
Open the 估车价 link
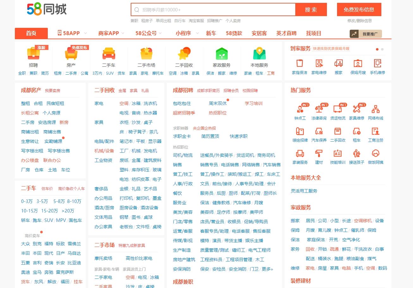coord(47,189)
